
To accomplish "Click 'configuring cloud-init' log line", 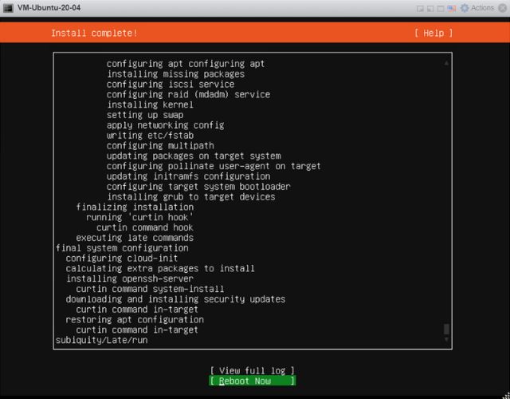I will tap(122, 259).
